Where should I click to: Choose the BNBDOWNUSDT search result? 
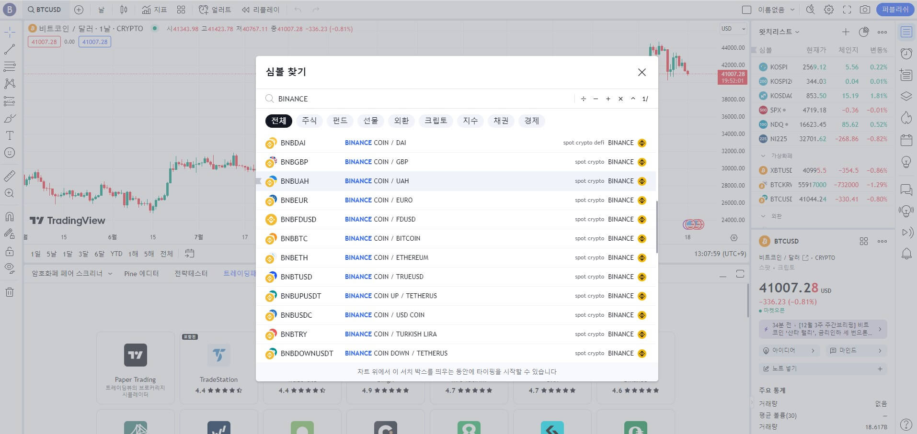click(456, 353)
